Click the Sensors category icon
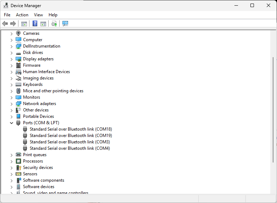This screenshot has height=203, width=277. [x=18, y=174]
